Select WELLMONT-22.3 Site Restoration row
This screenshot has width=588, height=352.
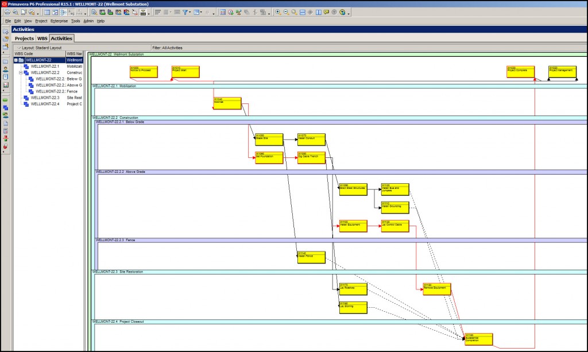tap(45, 98)
